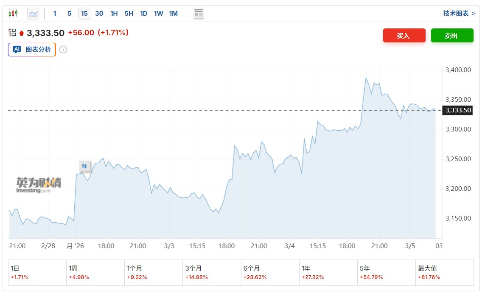
Task: Select the 1M monthly interval
Action: (173, 14)
